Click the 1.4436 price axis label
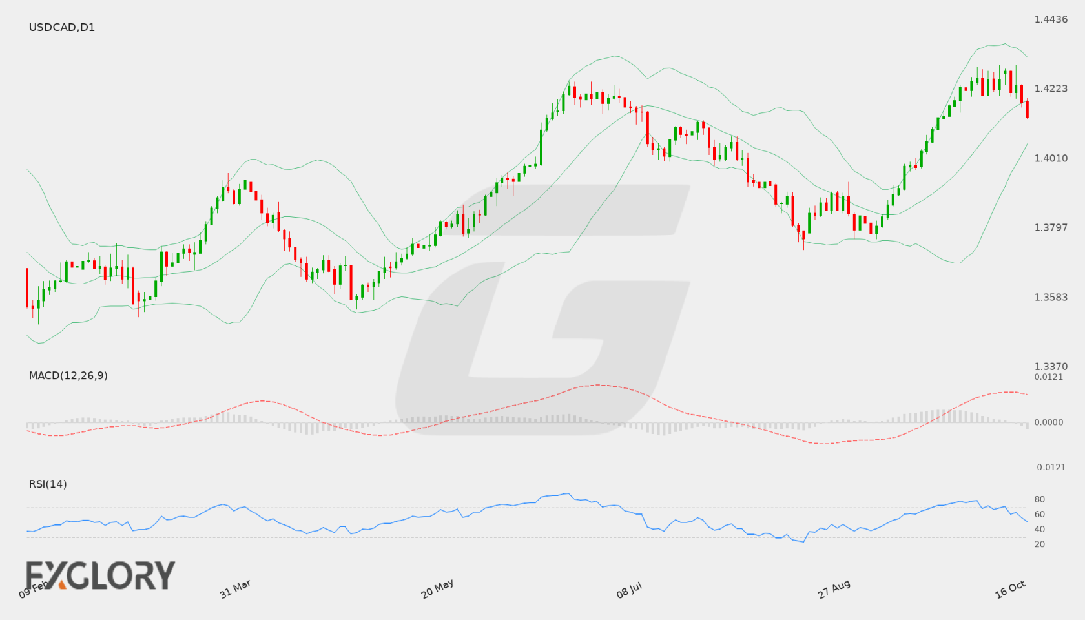This screenshot has height=620, width=1085. 1051,19
